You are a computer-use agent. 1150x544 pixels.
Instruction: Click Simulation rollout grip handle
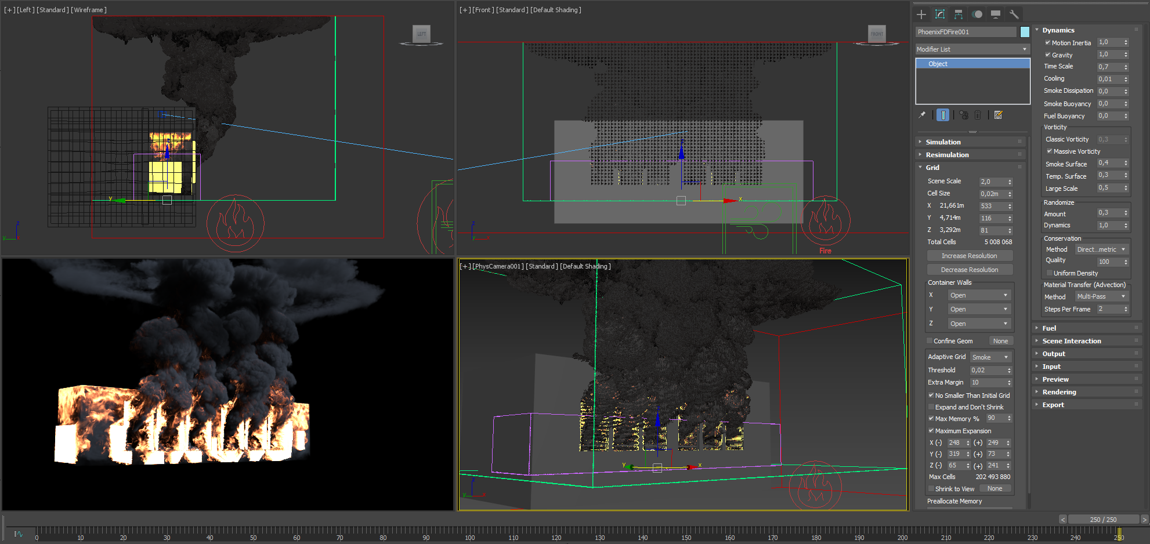point(1019,142)
